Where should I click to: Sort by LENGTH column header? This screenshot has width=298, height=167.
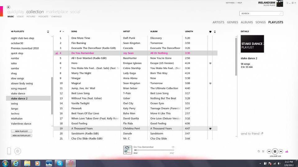189,32
